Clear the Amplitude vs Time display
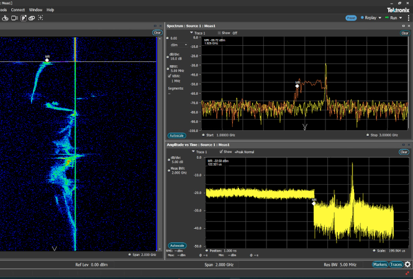Viewport: 413px width, 279px height. (404, 152)
